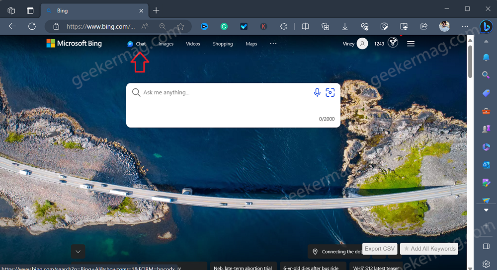Add this page to favorites star
Viewport: 497px width, 270px height.
pos(181,26)
